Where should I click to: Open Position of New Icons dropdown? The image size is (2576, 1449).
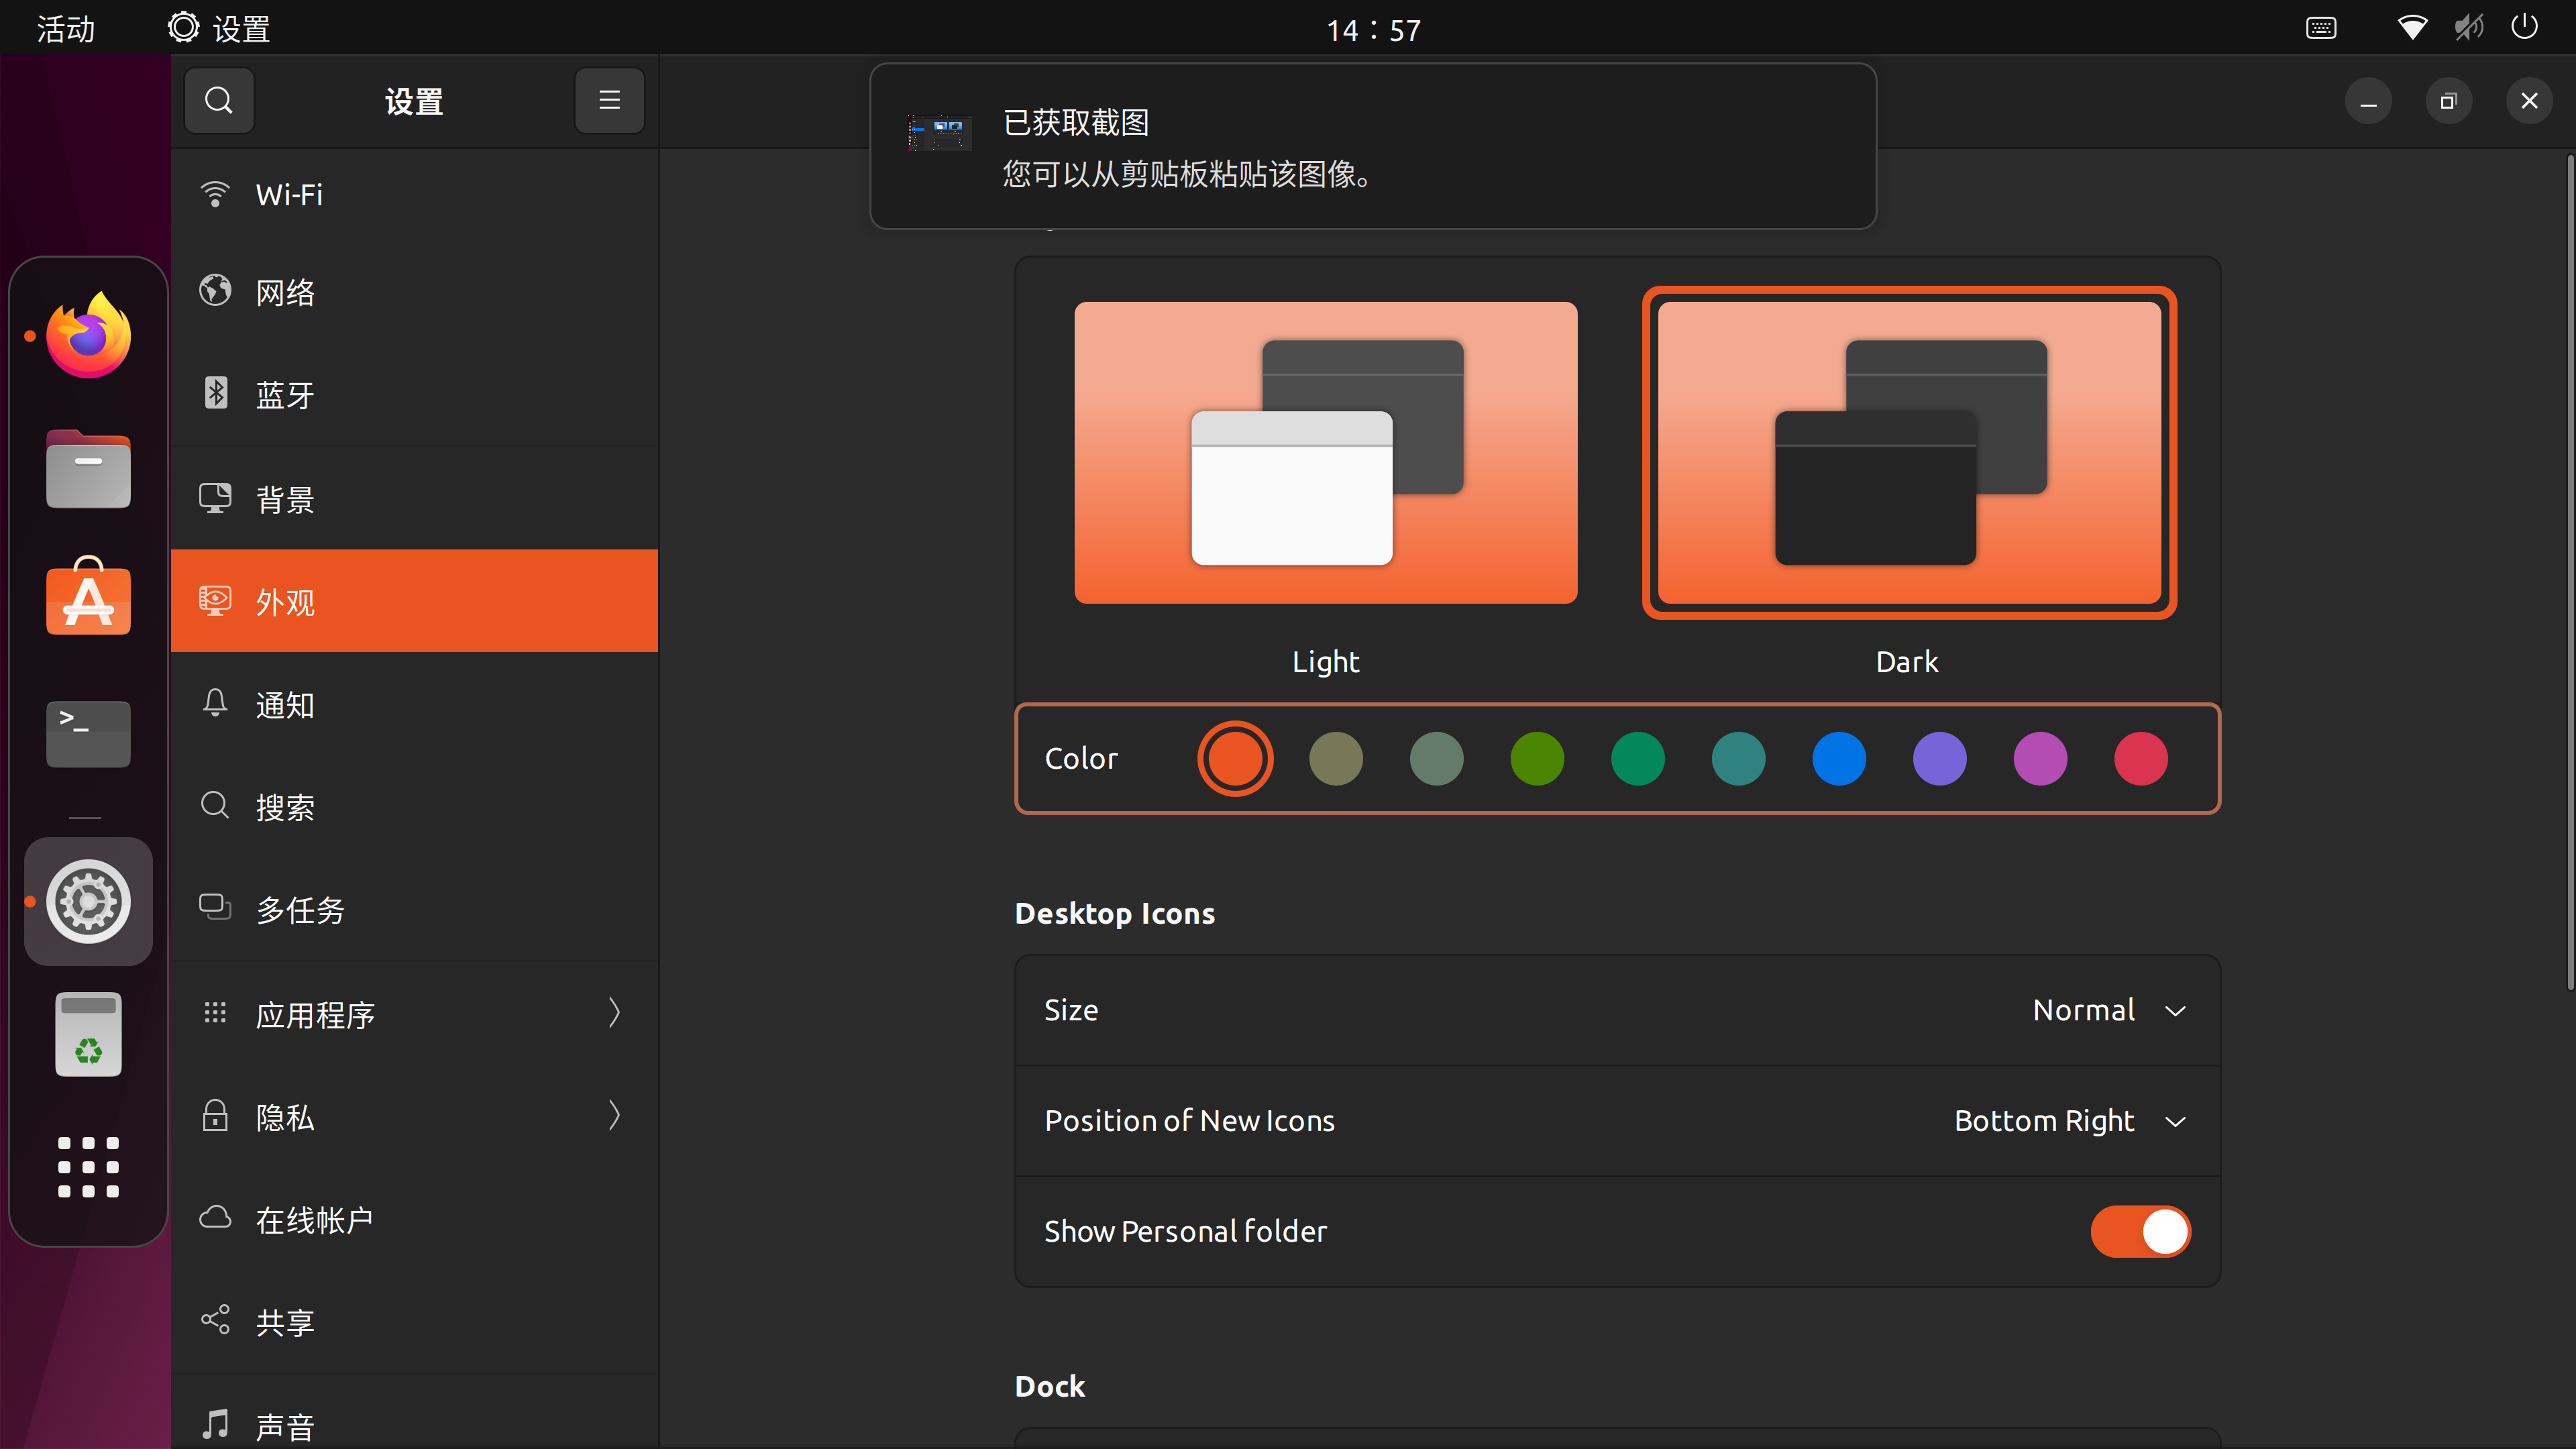point(2068,1121)
